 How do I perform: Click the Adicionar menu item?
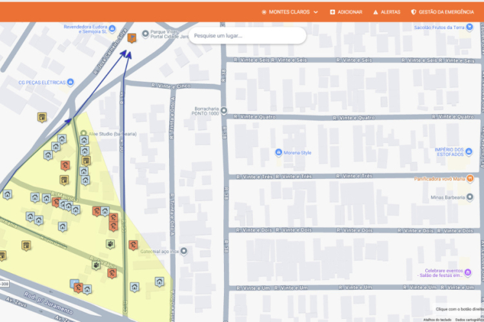[x=346, y=12]
